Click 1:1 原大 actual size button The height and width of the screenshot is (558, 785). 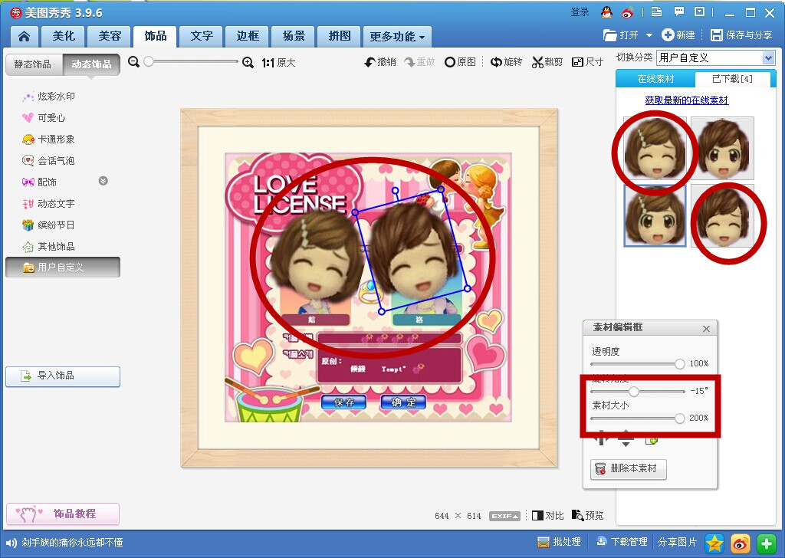pos(278,63)
